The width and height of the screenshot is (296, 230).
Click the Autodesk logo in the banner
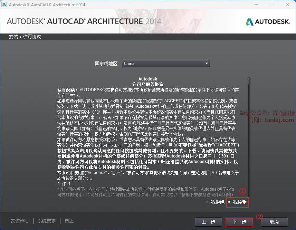[268, 22]
